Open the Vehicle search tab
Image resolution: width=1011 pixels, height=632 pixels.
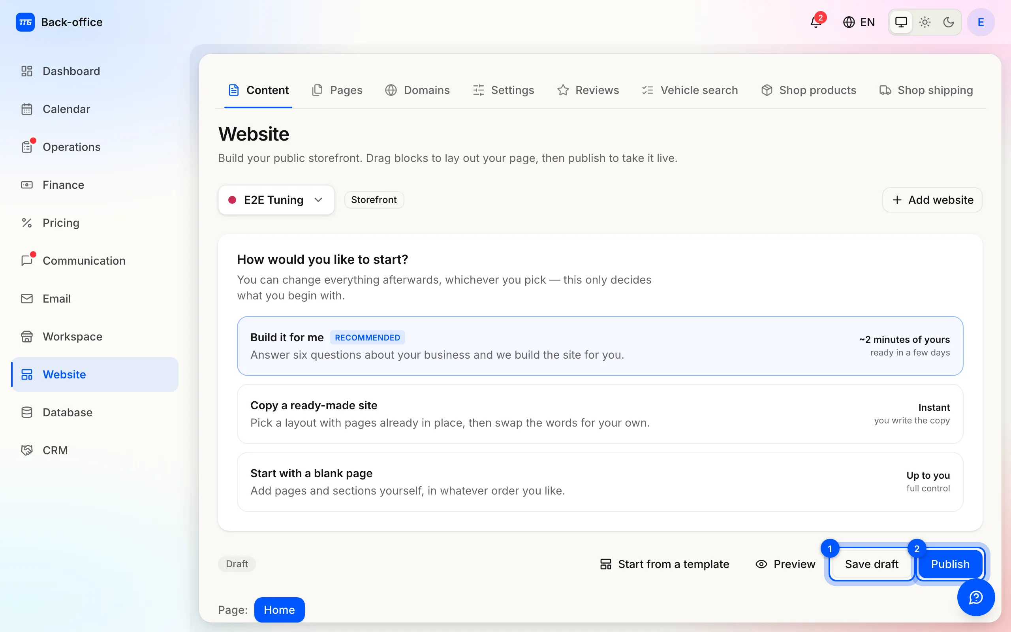tap(690, 90)
